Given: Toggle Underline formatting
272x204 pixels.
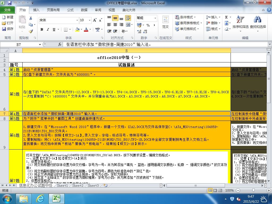Looking at the screenshot, I should (54, 29).
